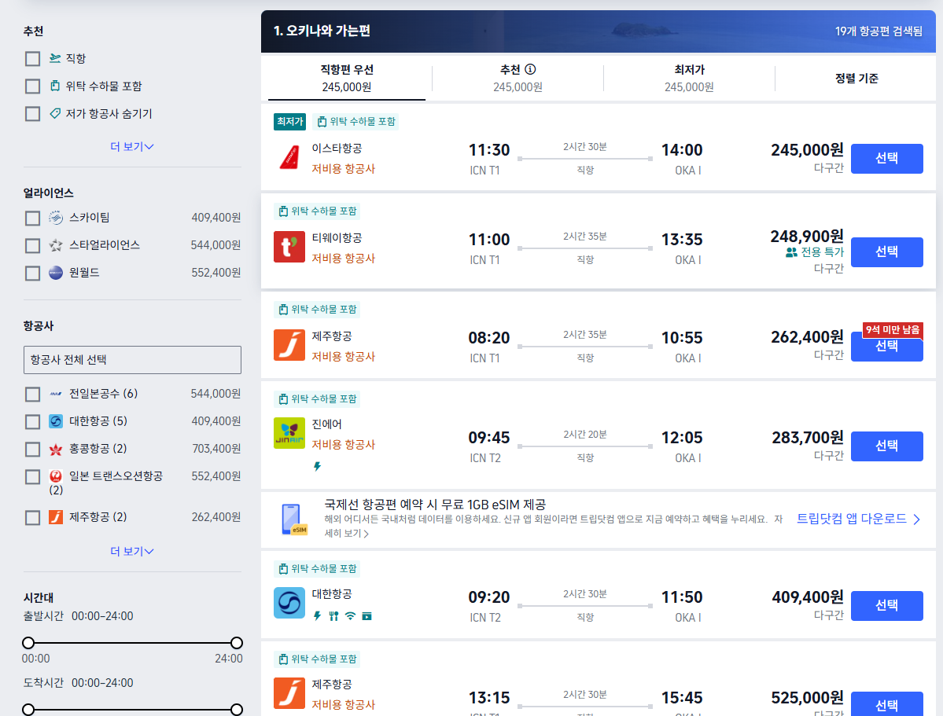Click the power icon under 대한항공
This screenshot has width=943, height=716.
(317, 616)
